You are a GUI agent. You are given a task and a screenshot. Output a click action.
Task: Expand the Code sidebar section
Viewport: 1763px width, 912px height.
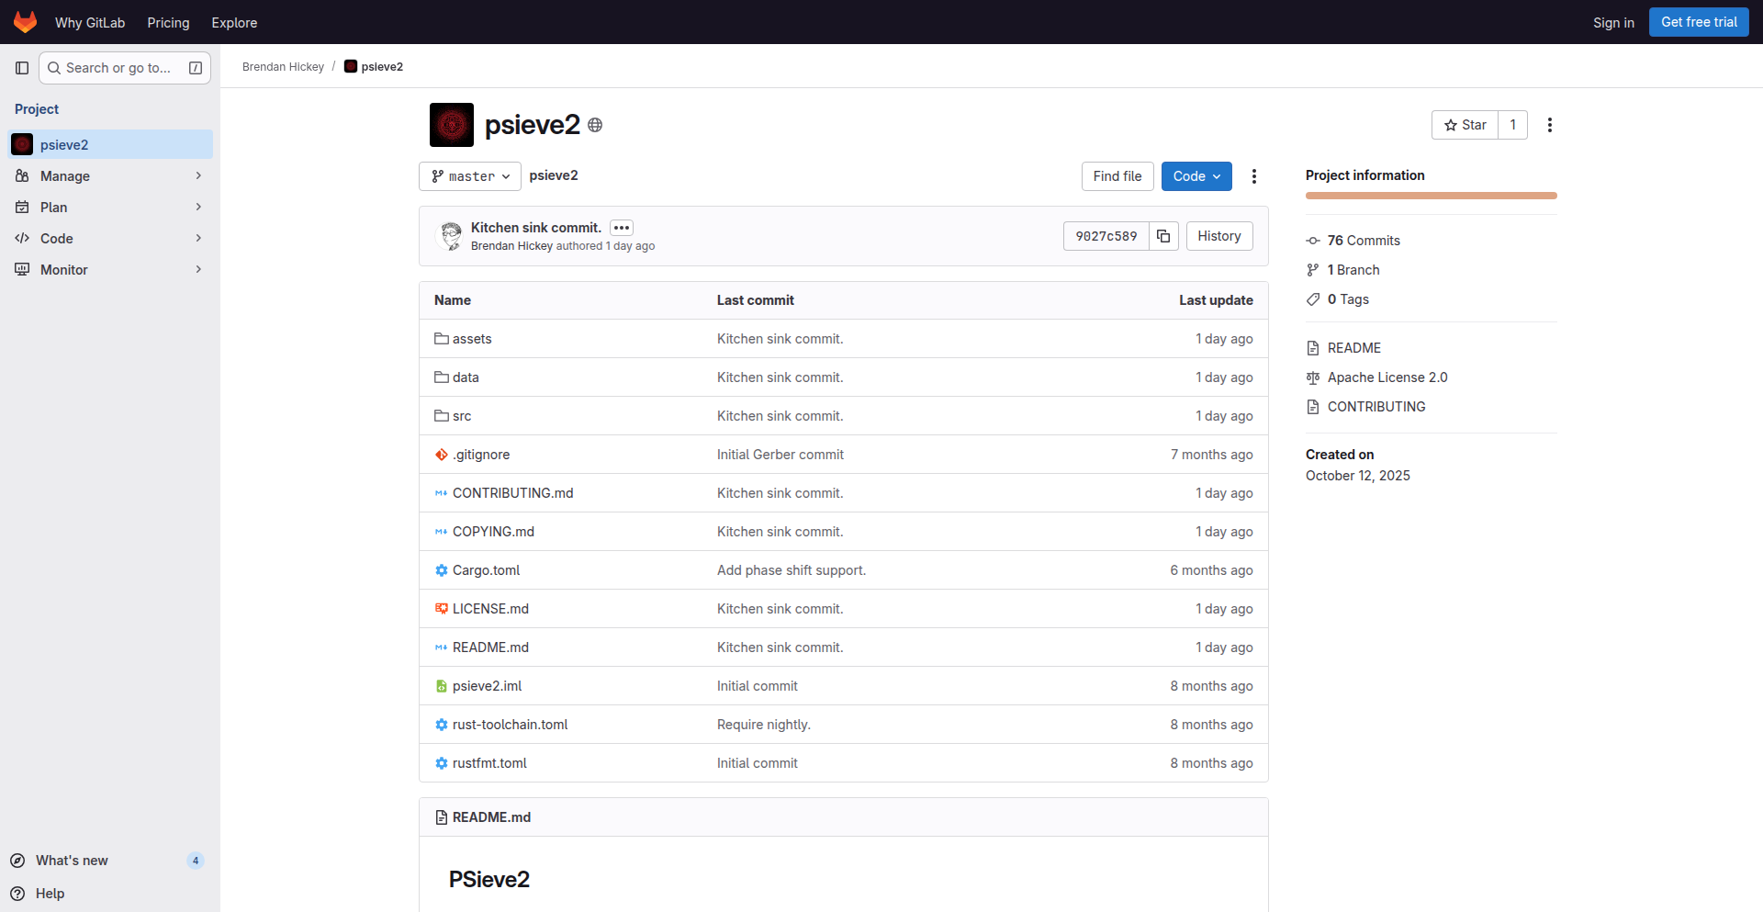pyautogui.click(x=110, y=239)
